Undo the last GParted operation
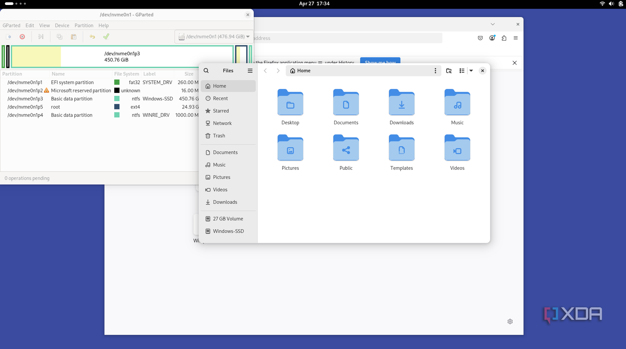Viewport: 626px width, 349px height. tap(92, 36)
